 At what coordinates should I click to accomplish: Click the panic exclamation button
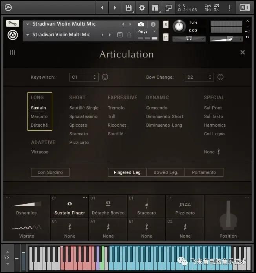point(229,7)
